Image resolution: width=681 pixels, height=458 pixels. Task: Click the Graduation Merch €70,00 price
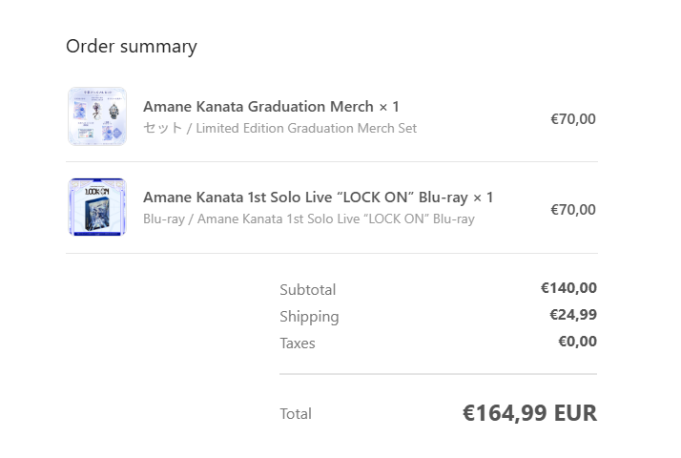pos(572,119)
